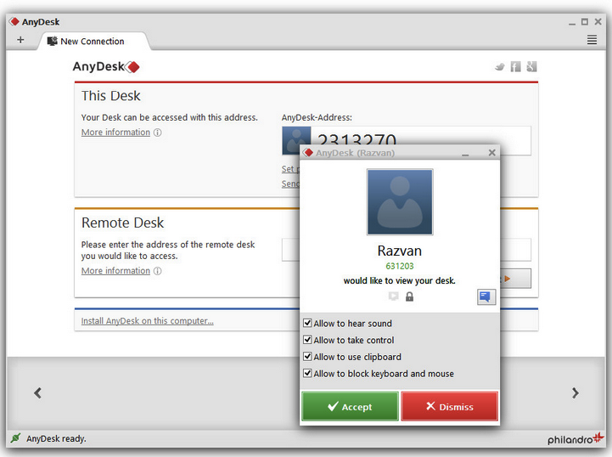Click the lock icon in request dialog
The image size is (612, 457).
pos(409,296)
